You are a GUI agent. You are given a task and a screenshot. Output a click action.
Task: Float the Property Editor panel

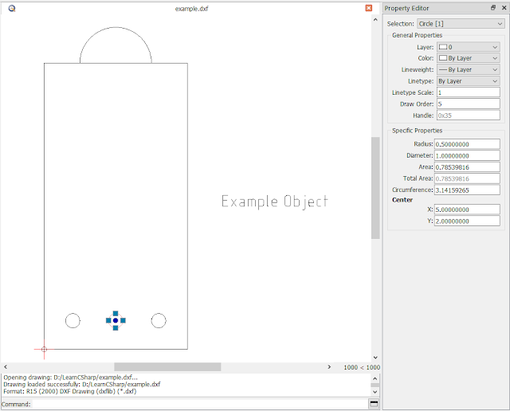(x=493, y=8)
